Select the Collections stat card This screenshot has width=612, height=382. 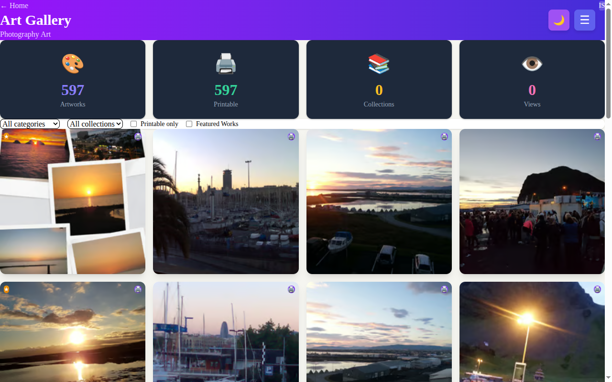point(379,80)
